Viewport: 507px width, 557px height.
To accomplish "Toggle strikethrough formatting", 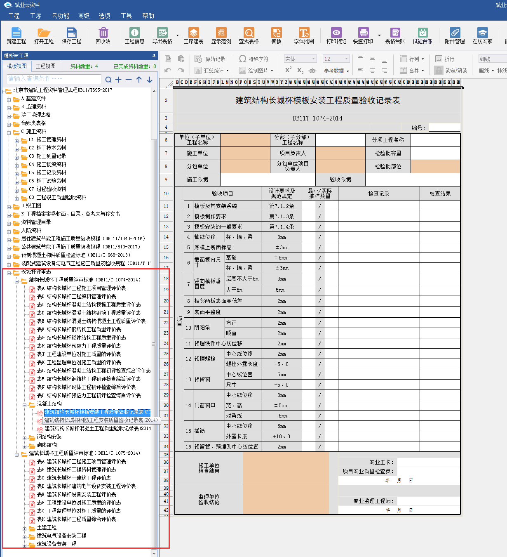I will pos(312,71).
